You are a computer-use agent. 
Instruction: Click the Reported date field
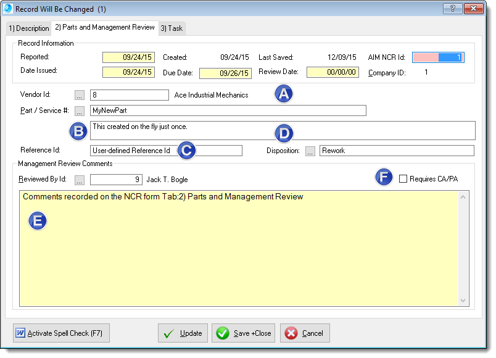[x=128, y=57]
